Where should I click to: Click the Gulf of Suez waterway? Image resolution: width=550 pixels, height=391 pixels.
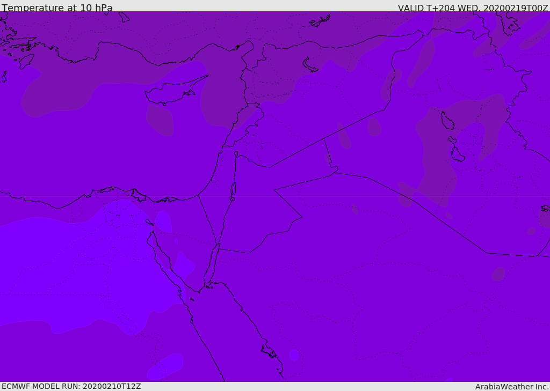[164, 257]
